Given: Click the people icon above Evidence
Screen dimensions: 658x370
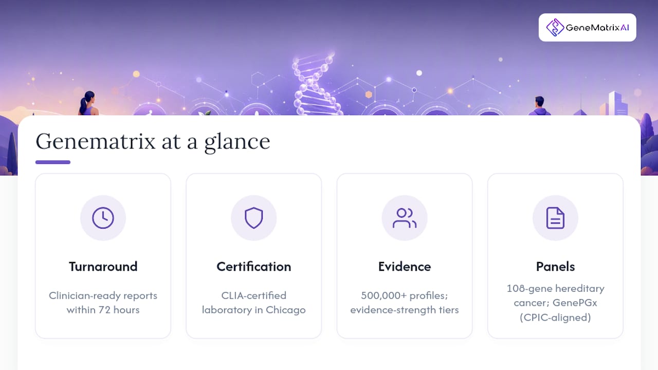Looking at the screenshot, I should point(404,218).
